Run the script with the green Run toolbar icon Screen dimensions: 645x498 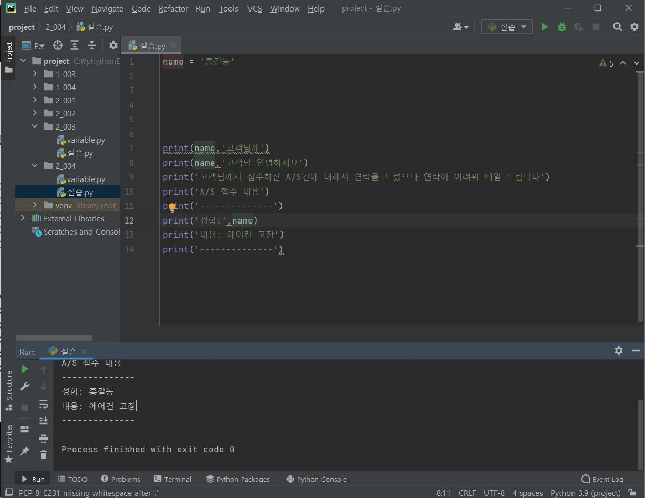tap(545, 27)
